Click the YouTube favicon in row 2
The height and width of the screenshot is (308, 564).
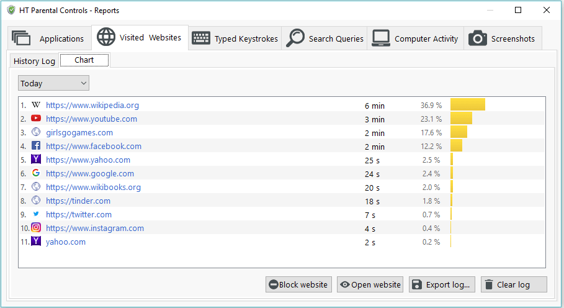click(36, 118)
